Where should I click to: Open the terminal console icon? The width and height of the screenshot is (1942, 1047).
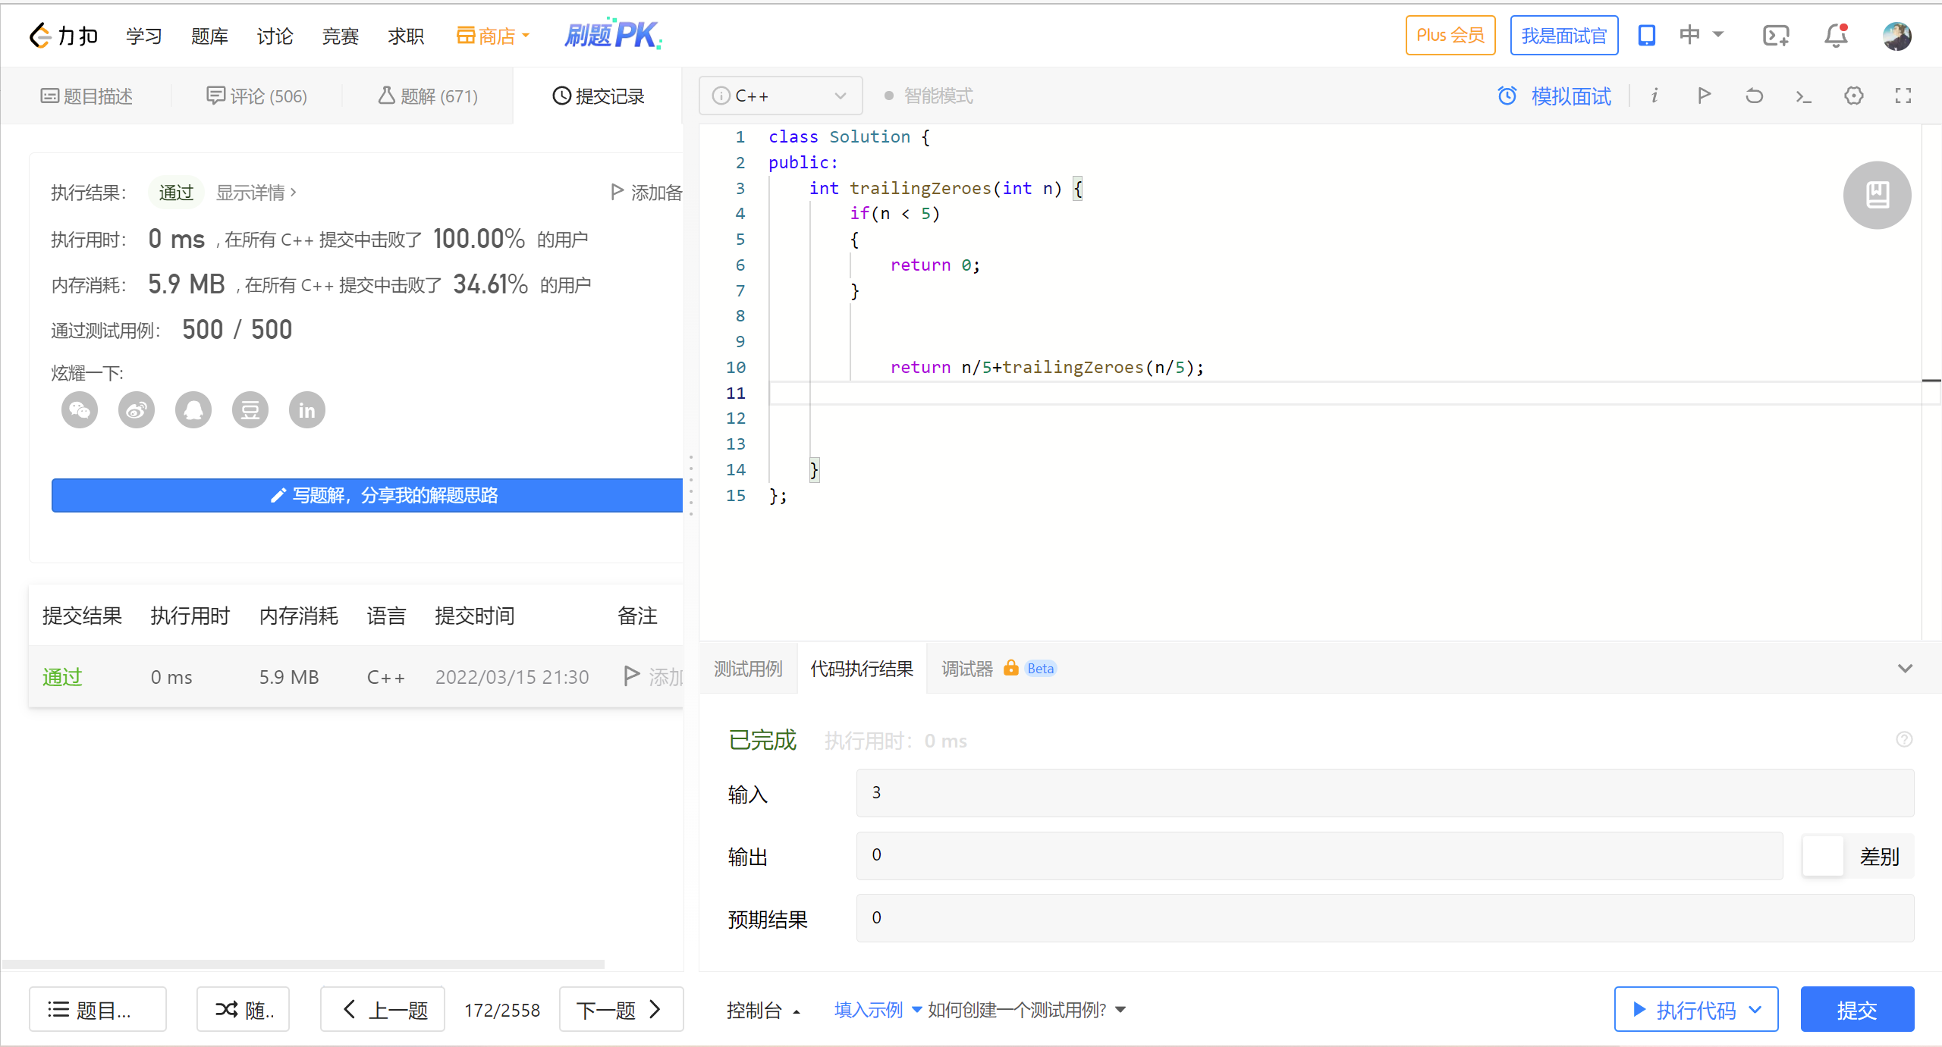coord(1803,96)
